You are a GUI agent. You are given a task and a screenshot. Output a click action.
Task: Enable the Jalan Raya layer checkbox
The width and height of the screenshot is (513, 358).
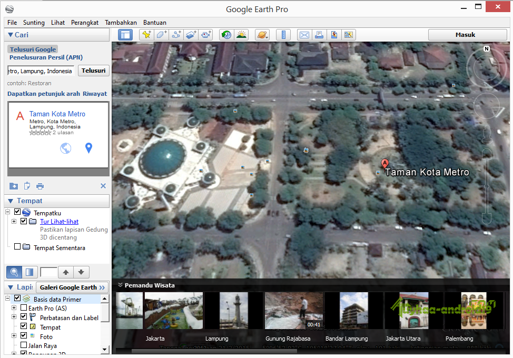click(x=24, y=345)
